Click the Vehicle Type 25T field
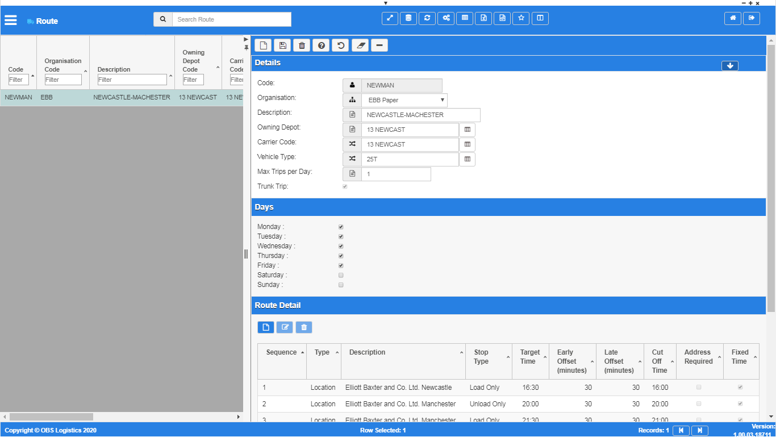 [410, 159]
